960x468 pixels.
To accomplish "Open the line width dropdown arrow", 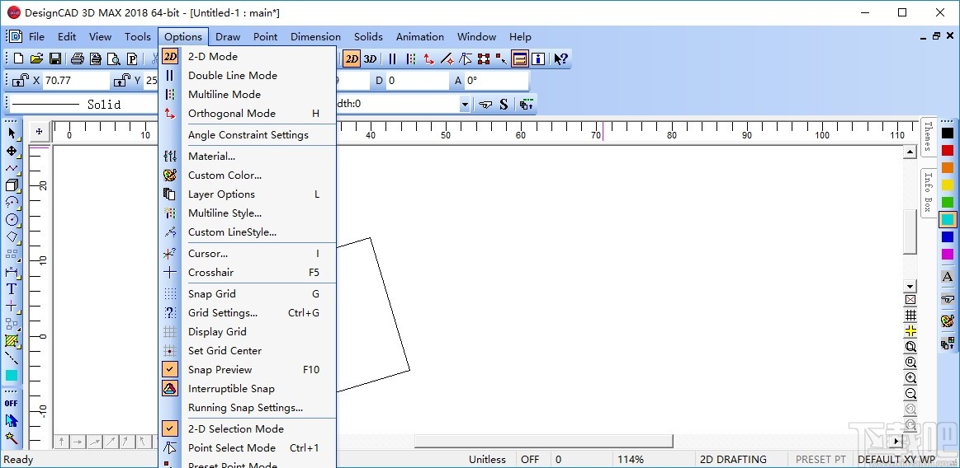I will click(x=465, y=105).
